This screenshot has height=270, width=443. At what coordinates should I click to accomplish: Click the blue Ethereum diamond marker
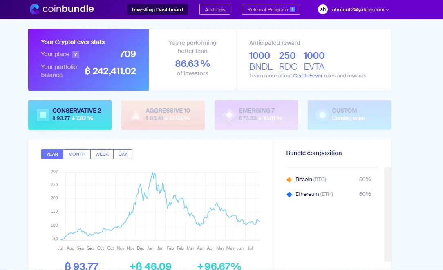(x=289, y=194)
